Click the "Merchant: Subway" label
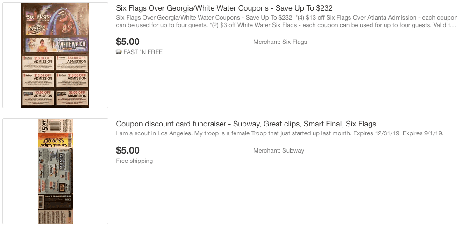Image resolution: width=471 pixels, height=231 pixels. [x=278, y=151]
